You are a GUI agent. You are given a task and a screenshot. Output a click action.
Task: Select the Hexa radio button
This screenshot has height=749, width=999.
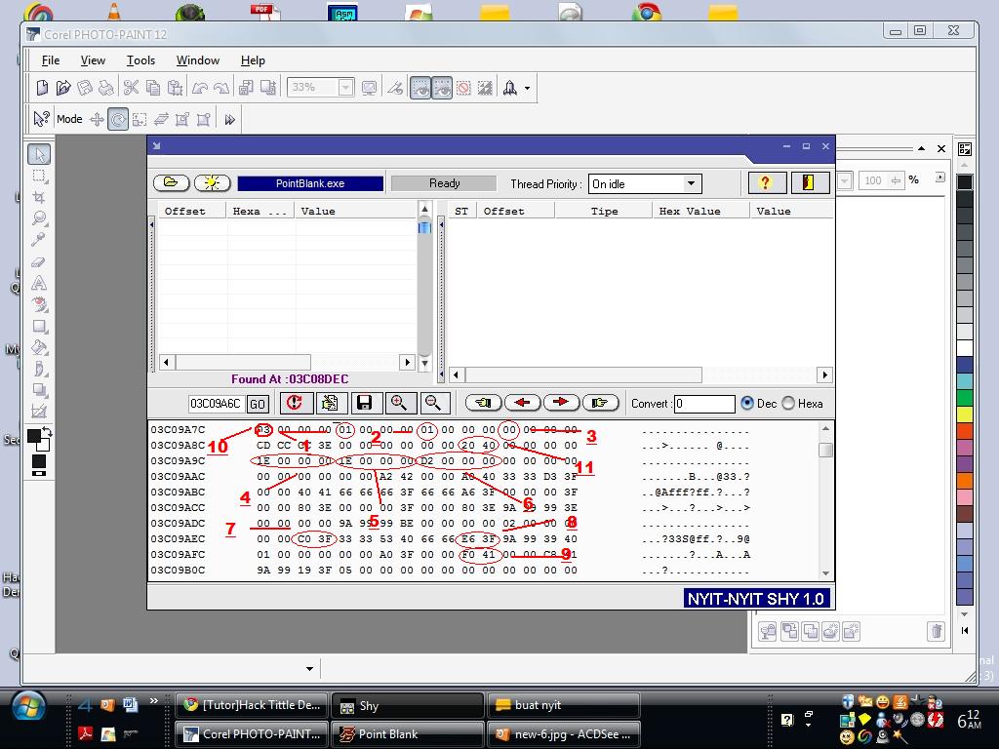[x=788, y=403]
